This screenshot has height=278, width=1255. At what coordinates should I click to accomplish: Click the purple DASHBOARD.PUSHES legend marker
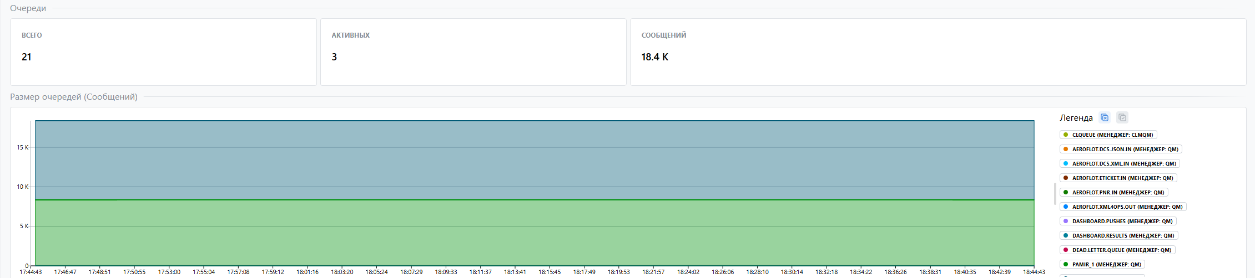click(x=1066, y=221)
